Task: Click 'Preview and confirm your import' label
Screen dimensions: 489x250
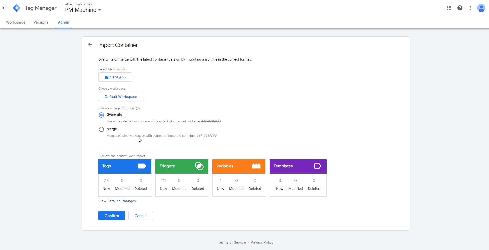Action: click(122, 156)
